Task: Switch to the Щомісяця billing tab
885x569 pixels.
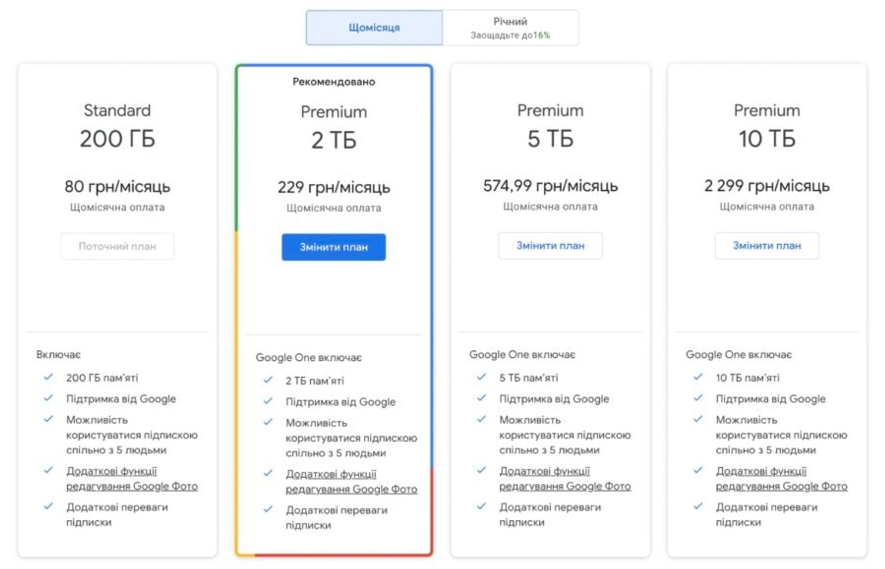Action: click(374, 28)
